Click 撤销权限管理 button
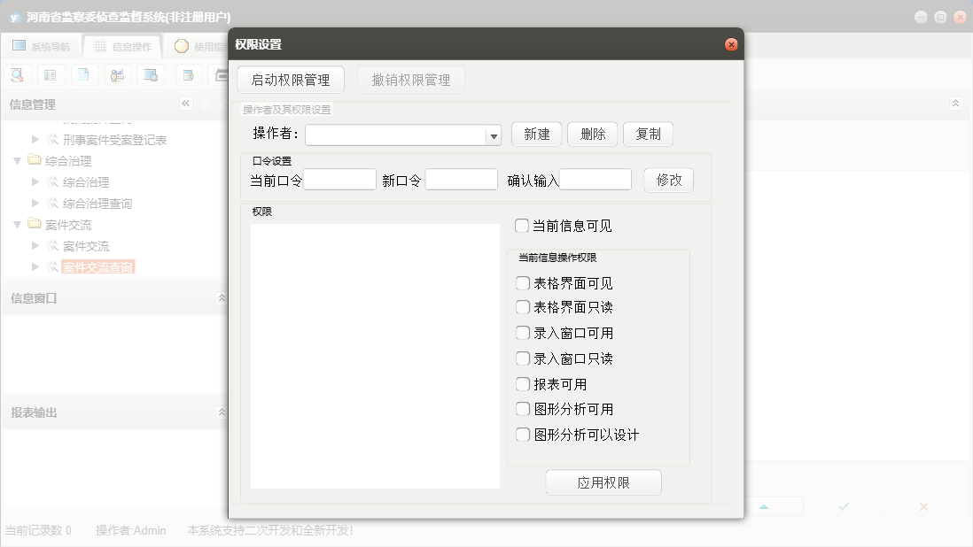Screen dimensions: 973x547 (x=411, y=80)
